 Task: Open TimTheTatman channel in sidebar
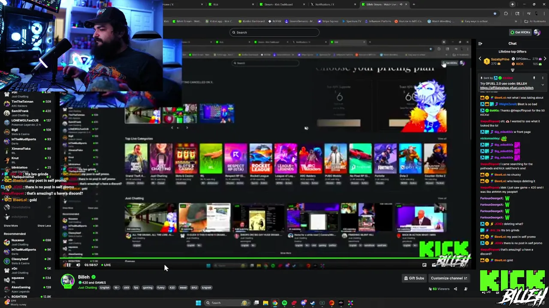27,103
